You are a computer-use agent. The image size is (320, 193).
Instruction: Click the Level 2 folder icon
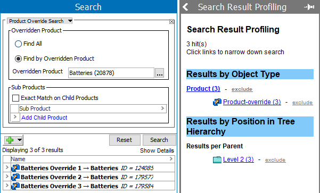point(217,160)
